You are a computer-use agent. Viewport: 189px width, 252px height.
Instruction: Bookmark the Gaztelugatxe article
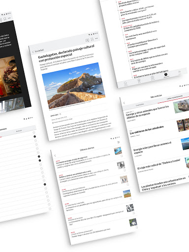pos(92,39)
